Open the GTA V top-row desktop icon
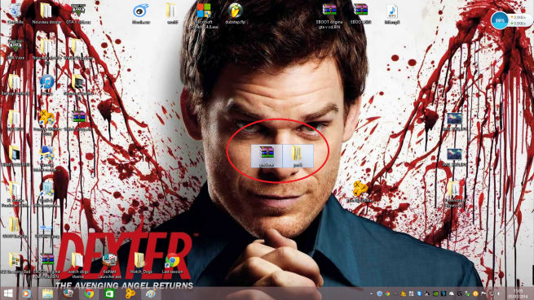Viewport: 534px width, 300px height. (78, 14)
